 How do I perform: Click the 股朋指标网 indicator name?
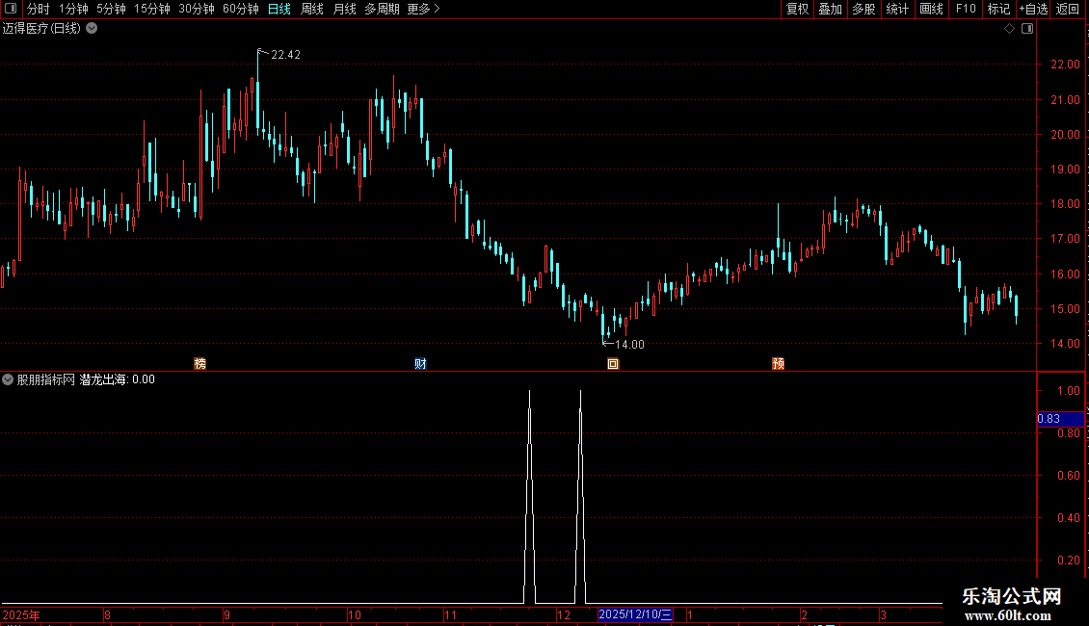tap(46, 379)
